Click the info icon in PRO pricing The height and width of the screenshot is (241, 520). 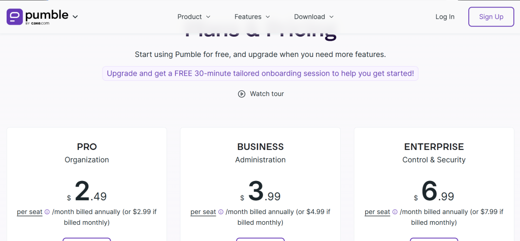click(x=47, y=212)
